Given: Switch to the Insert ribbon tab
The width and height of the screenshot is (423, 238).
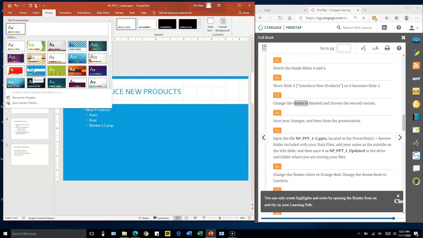Looking at the screenshot, I should pyautogui.click(x=36, y=13).
